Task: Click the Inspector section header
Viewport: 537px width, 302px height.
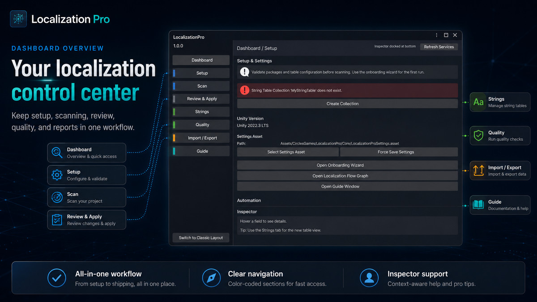Action: (247, 212)
